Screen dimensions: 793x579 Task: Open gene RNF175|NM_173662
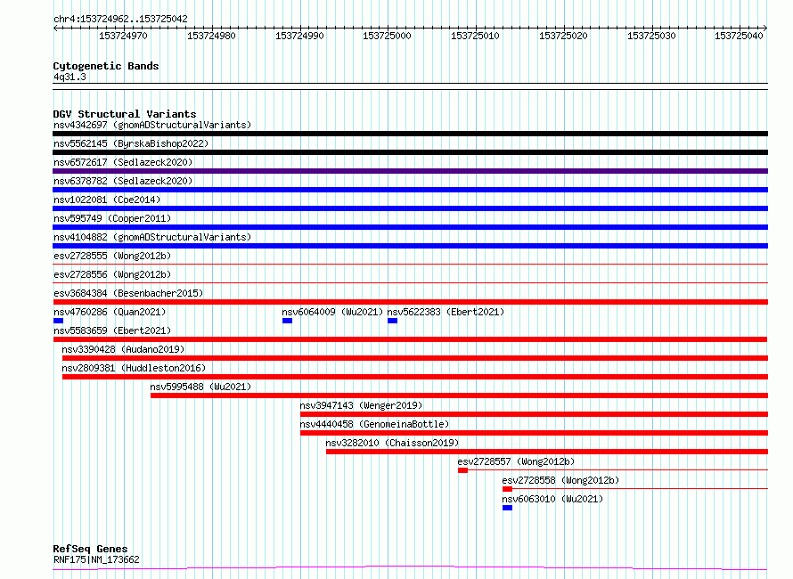96,559
